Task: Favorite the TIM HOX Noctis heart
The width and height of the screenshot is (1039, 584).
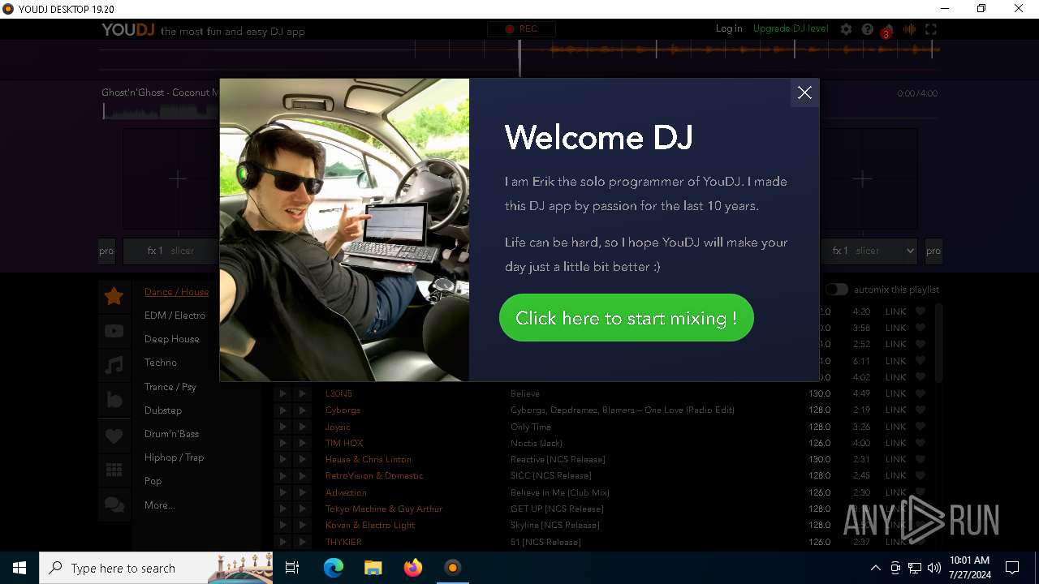Action: tap(920, 443)
